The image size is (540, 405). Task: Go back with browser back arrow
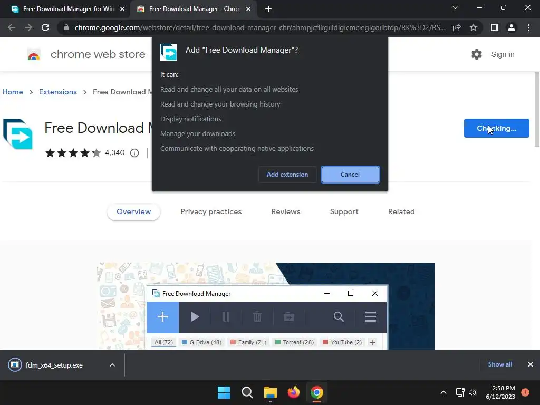pos(12,27)
